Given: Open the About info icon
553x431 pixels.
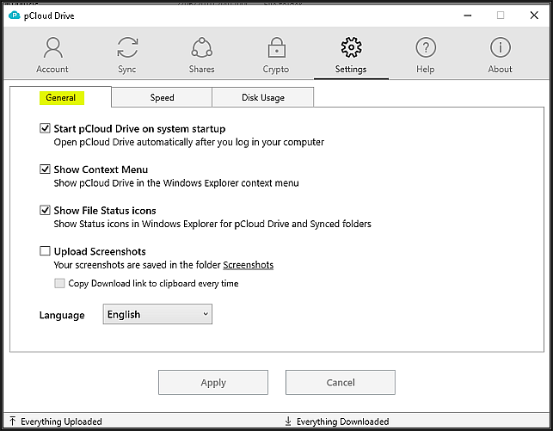Looking at the screenshot, I should [x=500, y=47].
